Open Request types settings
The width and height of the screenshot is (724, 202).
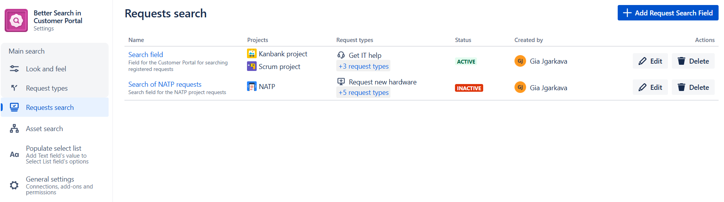(x=55, y=88)
